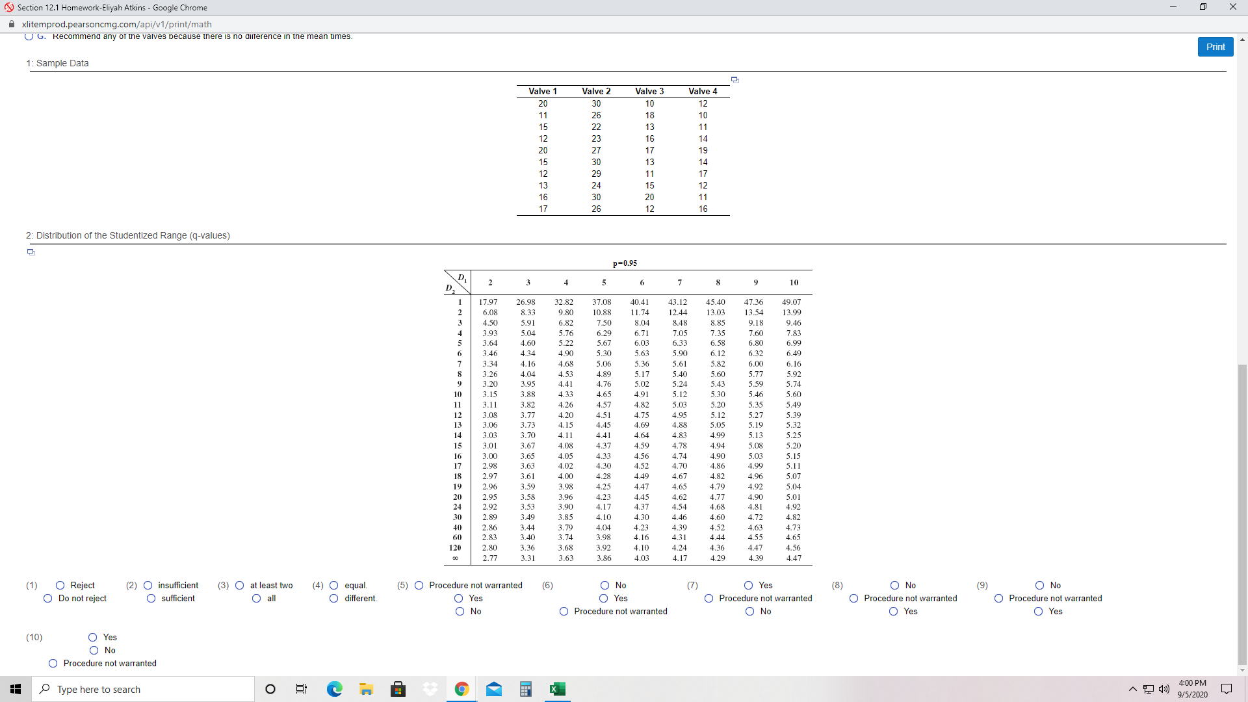Open Task View from the taskbar
Viewport: 1248px width, 702px height.
[302, 689]
